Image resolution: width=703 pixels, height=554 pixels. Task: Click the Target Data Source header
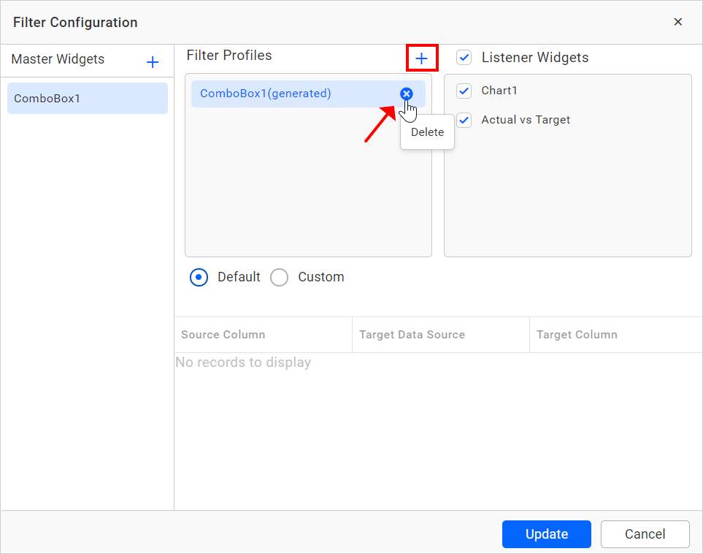pos(412,335)
